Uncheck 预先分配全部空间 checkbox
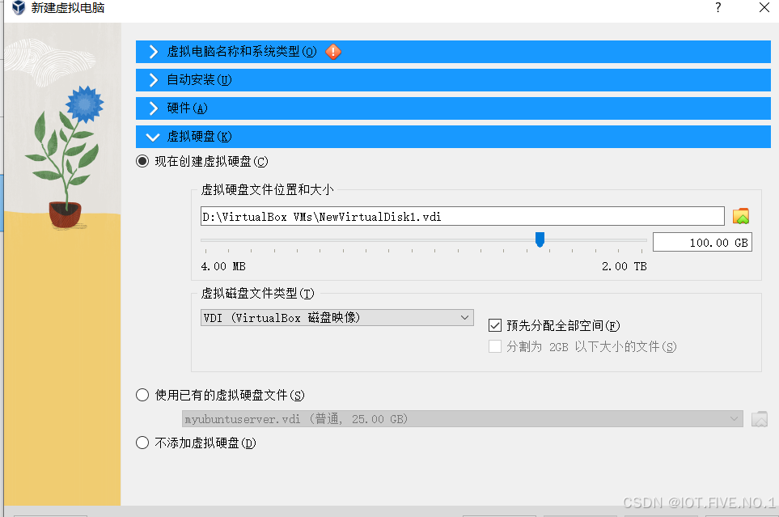This screenshot has height=517, width=779. tap(495, 325)
